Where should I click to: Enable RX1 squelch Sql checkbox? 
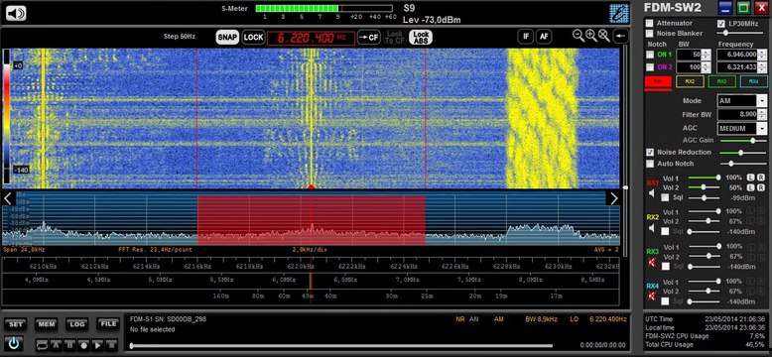click(x=665, y=197)
